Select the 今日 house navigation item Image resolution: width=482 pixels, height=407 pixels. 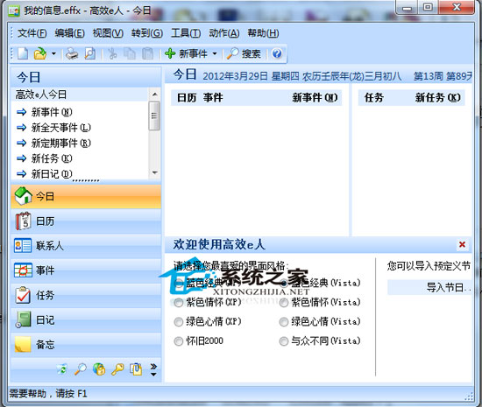click(x=86, y=196)
